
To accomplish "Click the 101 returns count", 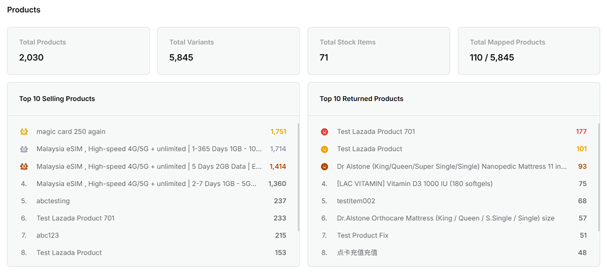I will [582, 149].
